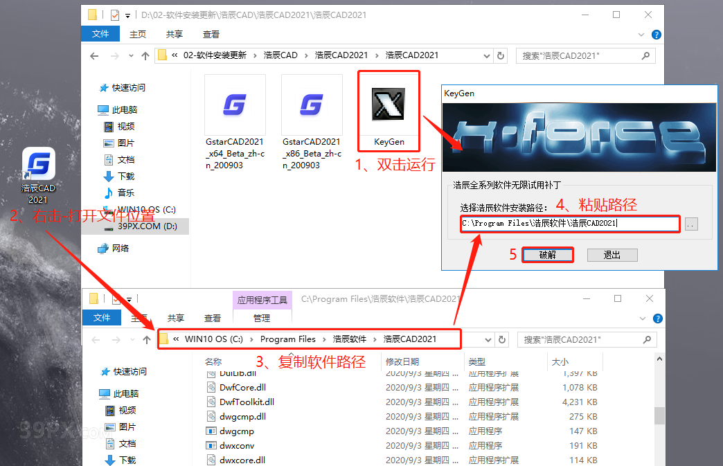Select the dwxconv application file

237,446
